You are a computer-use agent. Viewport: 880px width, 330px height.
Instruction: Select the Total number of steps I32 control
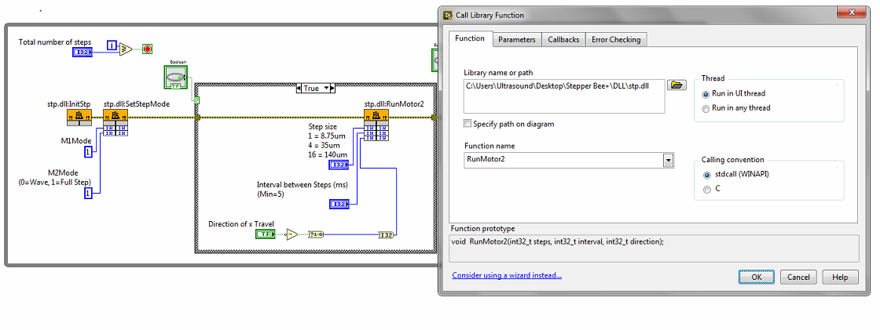coord(82,52)
